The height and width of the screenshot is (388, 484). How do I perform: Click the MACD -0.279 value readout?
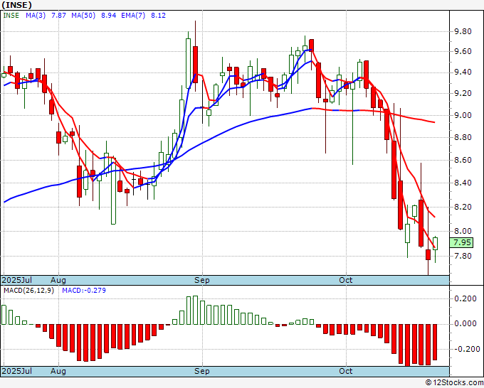pyautogui.click(x=84, y=291)
